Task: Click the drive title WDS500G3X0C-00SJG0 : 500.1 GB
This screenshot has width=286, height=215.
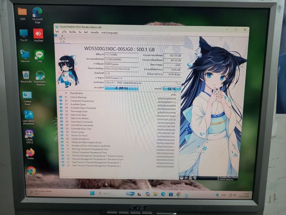Action: (119, 49)
